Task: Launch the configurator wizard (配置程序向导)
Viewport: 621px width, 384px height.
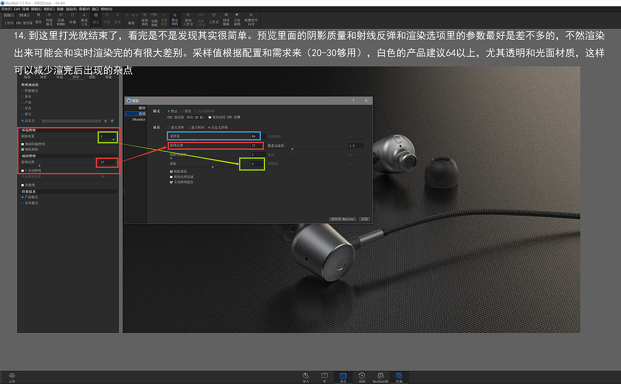Action: pyautogui.click(x=251, y=19)
